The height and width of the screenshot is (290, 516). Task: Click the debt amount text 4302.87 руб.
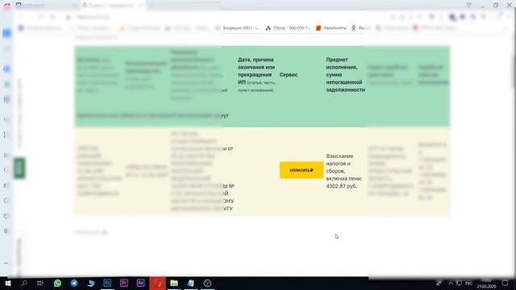342,186
